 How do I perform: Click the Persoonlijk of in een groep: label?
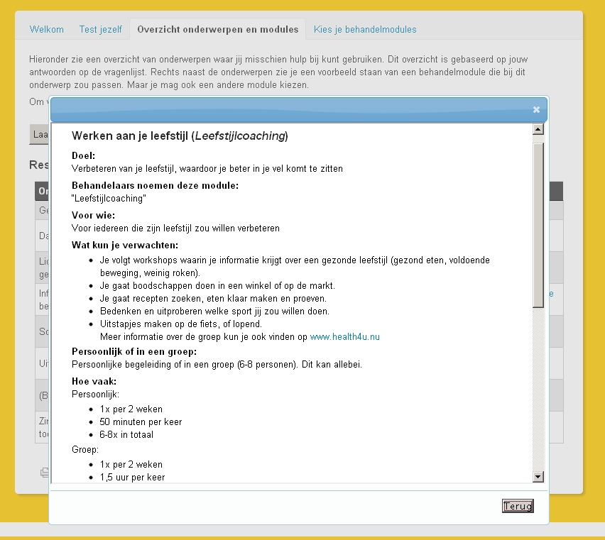coord(134,351)
